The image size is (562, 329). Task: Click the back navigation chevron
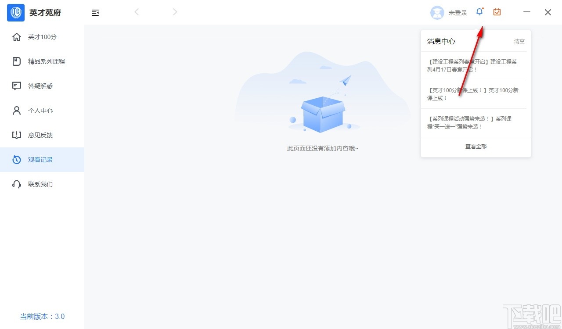(x=137, y=12)
